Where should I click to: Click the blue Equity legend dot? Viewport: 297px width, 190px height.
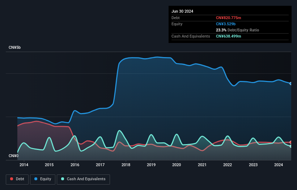[36, 179]
